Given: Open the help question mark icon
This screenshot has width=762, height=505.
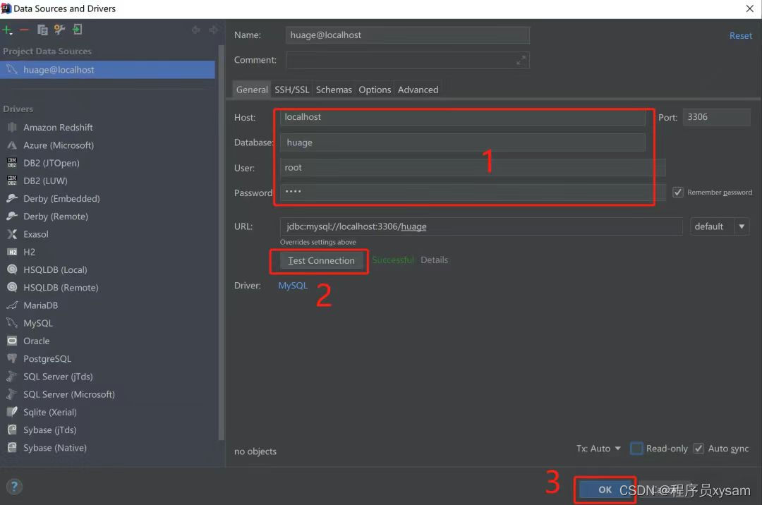Looking at the screenshot, I should coord(14,487).
